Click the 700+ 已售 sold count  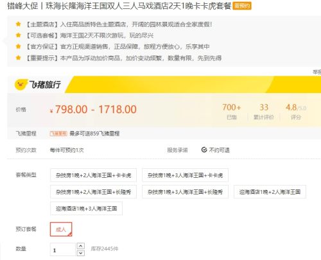(x=232, y=112)
